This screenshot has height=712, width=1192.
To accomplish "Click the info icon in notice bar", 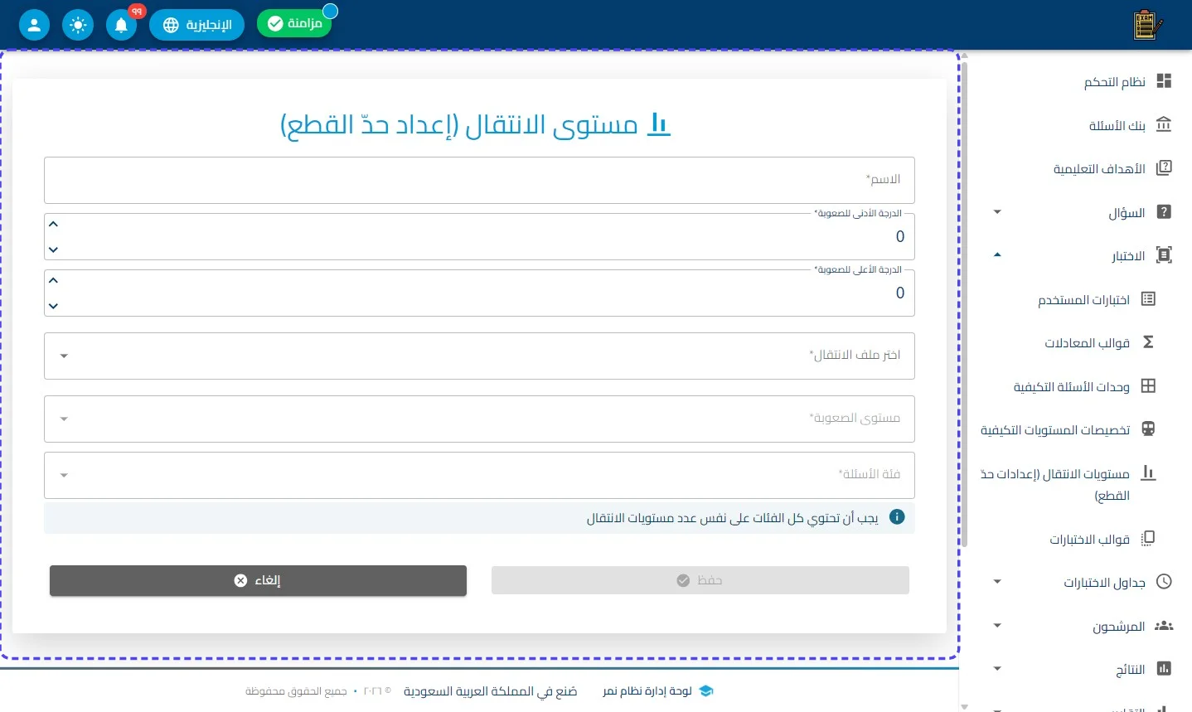I will 897,517.
